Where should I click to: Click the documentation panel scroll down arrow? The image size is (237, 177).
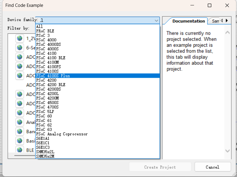tap(228, 151)
